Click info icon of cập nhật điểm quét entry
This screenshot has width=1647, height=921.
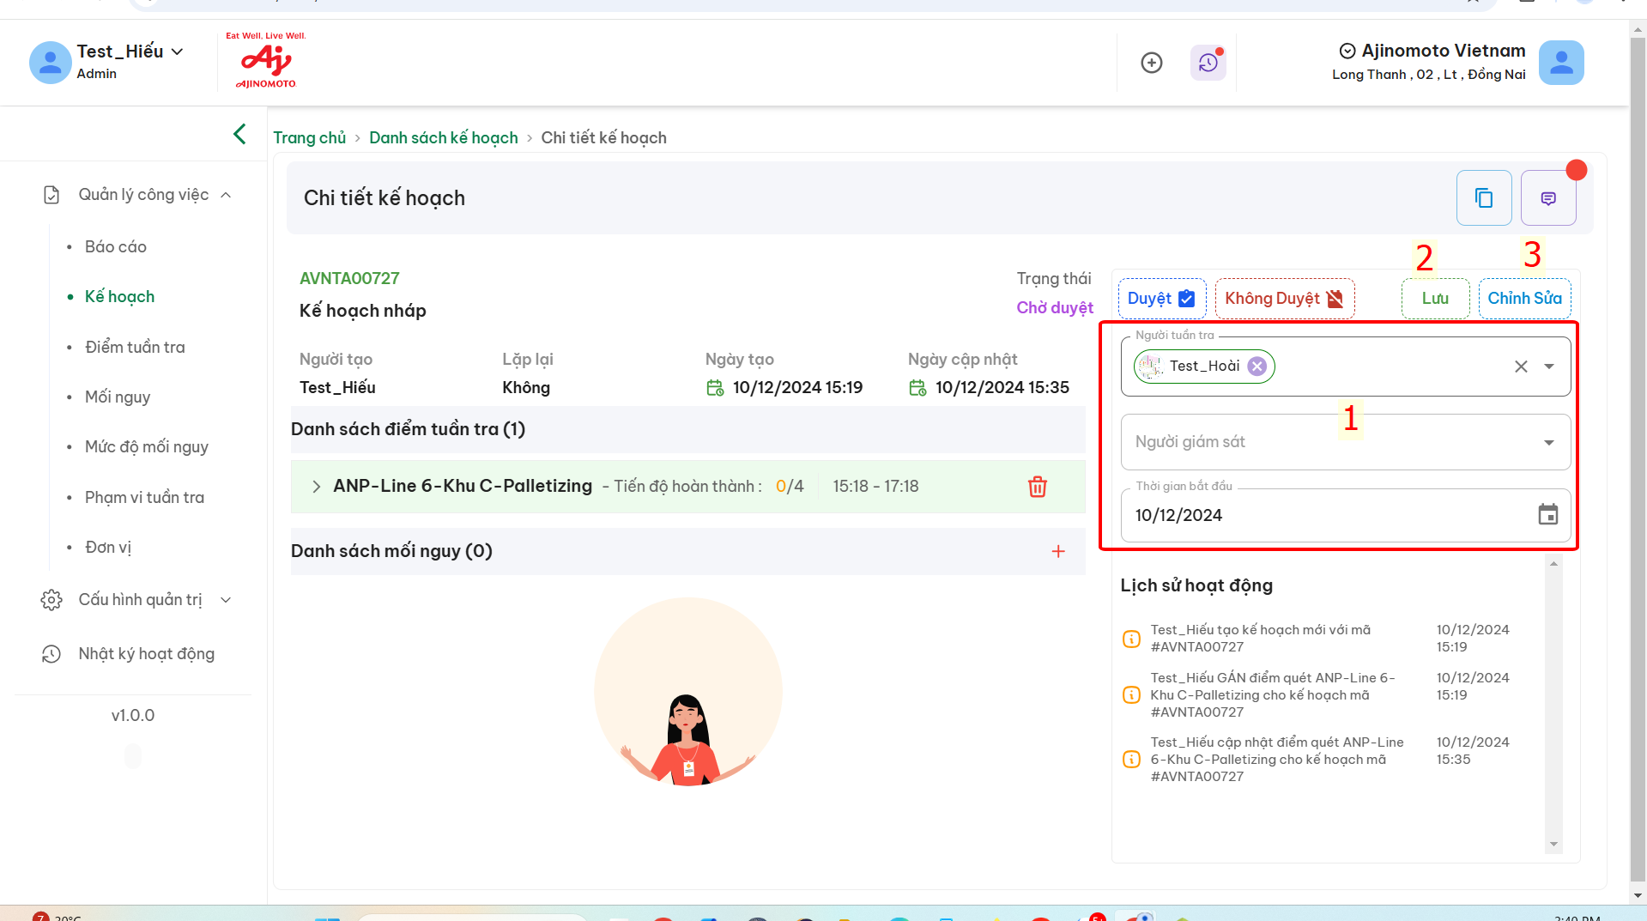(x=1131, y=760)
